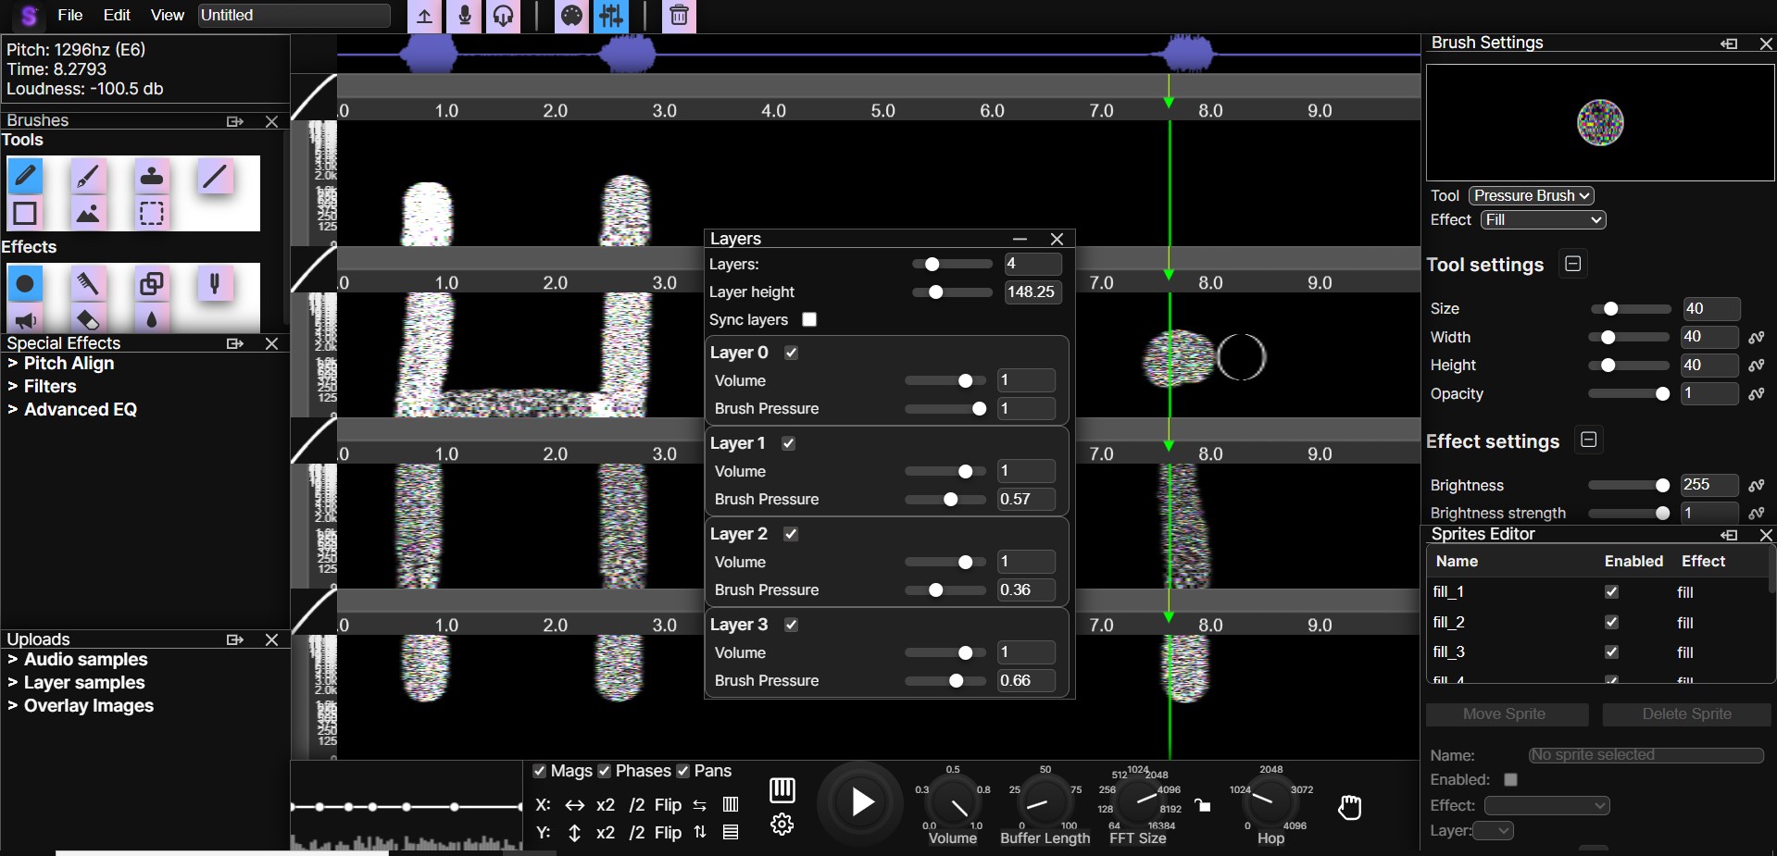The image size is (1777, 856).
Task: Start playback with the play button
Action: pos(860,802)
